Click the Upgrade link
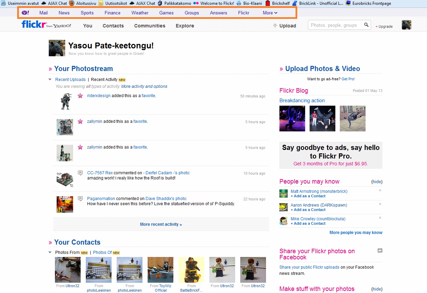The height and width of the screenshot is (293, 427). pos(384,26)
